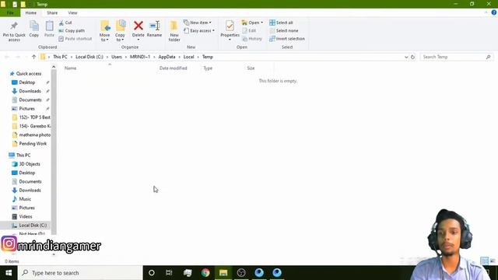Switch to the Share ribbon tab
Screen dimensions: 498x280
[x=52, y=13]
